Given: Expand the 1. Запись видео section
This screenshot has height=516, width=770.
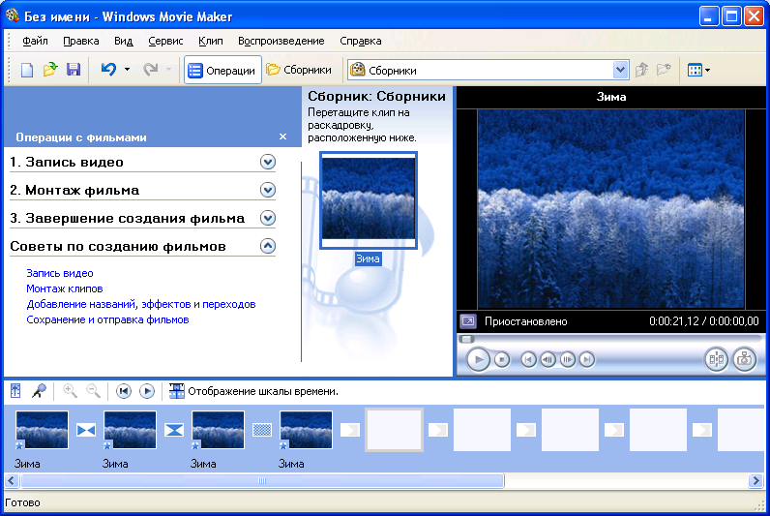Looking at the screenshot, I should pyautogui.click(x=268, y=162).
